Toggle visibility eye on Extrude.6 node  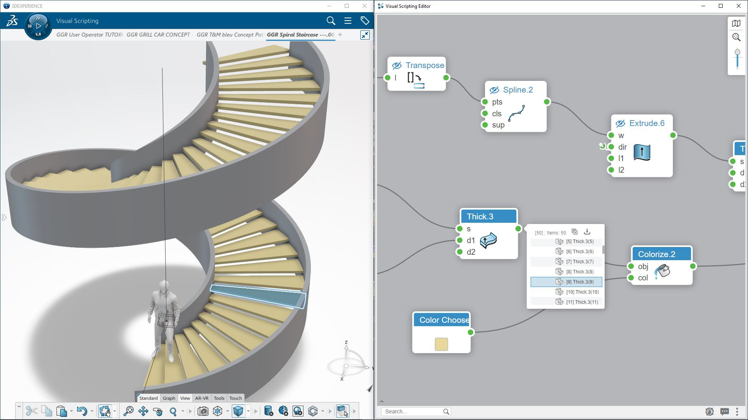620,123
